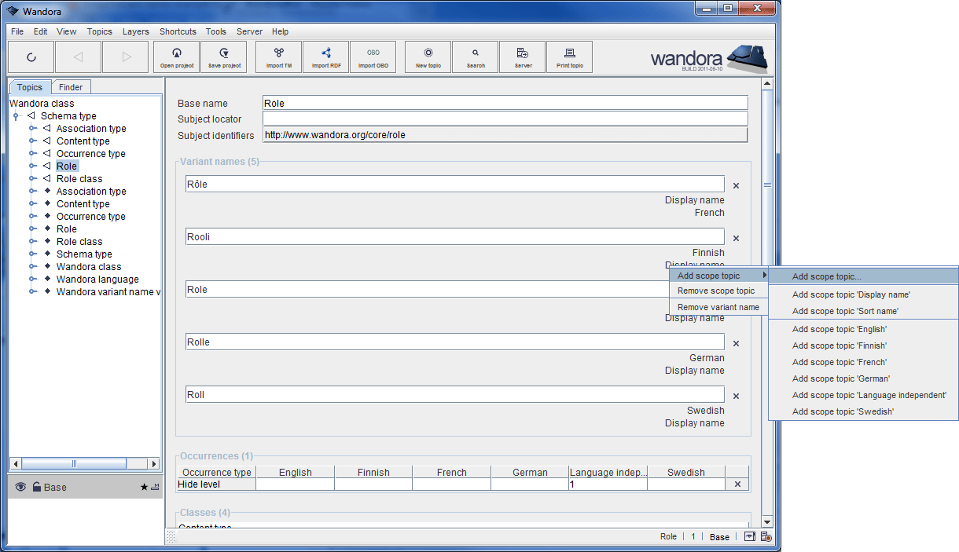Open the Layers menu
Image resolution: width=959 pixels, height=552 pixels.
click(x=135, y=31)
